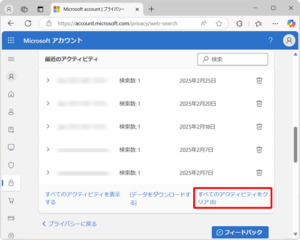Open the Subscriptions icon in sidebar
300x240 pixels.
coord(11,130)
